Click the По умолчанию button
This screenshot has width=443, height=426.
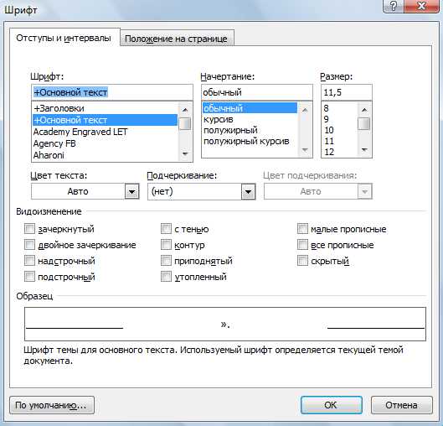52,405
